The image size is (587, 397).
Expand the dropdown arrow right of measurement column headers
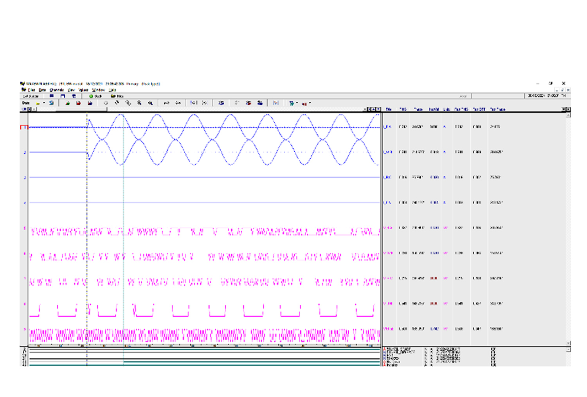[x=564, y=110]
